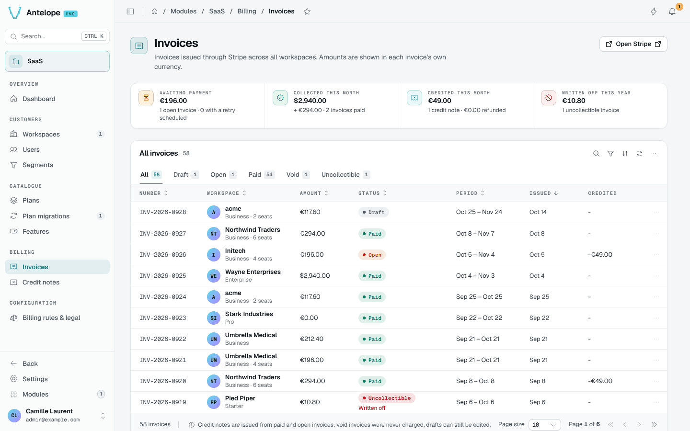
Task: Sort by the Amount column
Action: (x=314, y=193)
